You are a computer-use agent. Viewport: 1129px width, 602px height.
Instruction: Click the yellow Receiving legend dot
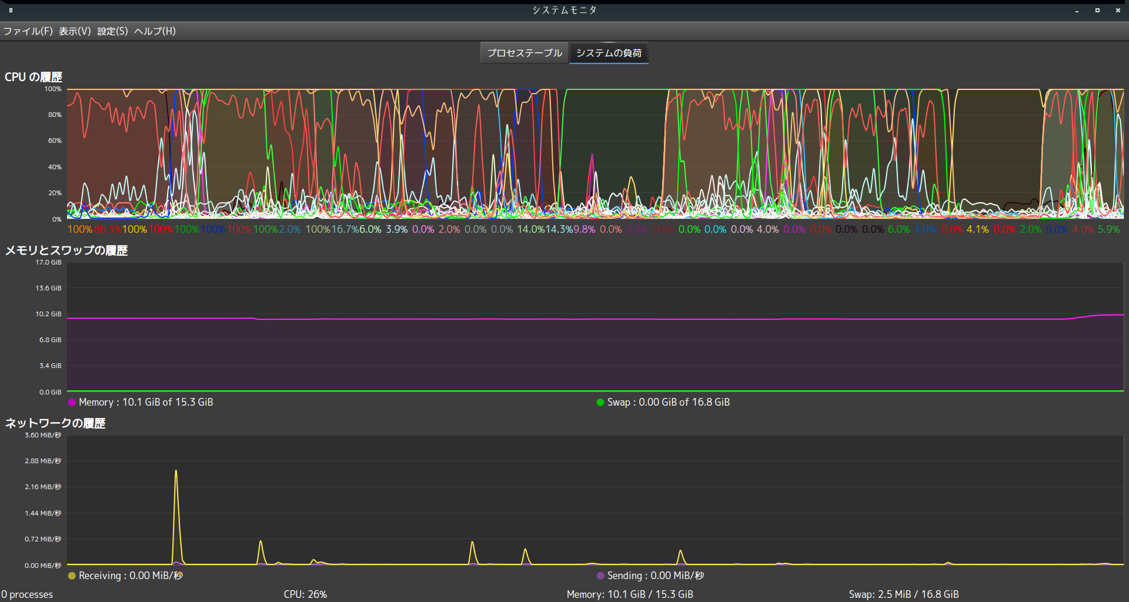click(x=72, y=576)
